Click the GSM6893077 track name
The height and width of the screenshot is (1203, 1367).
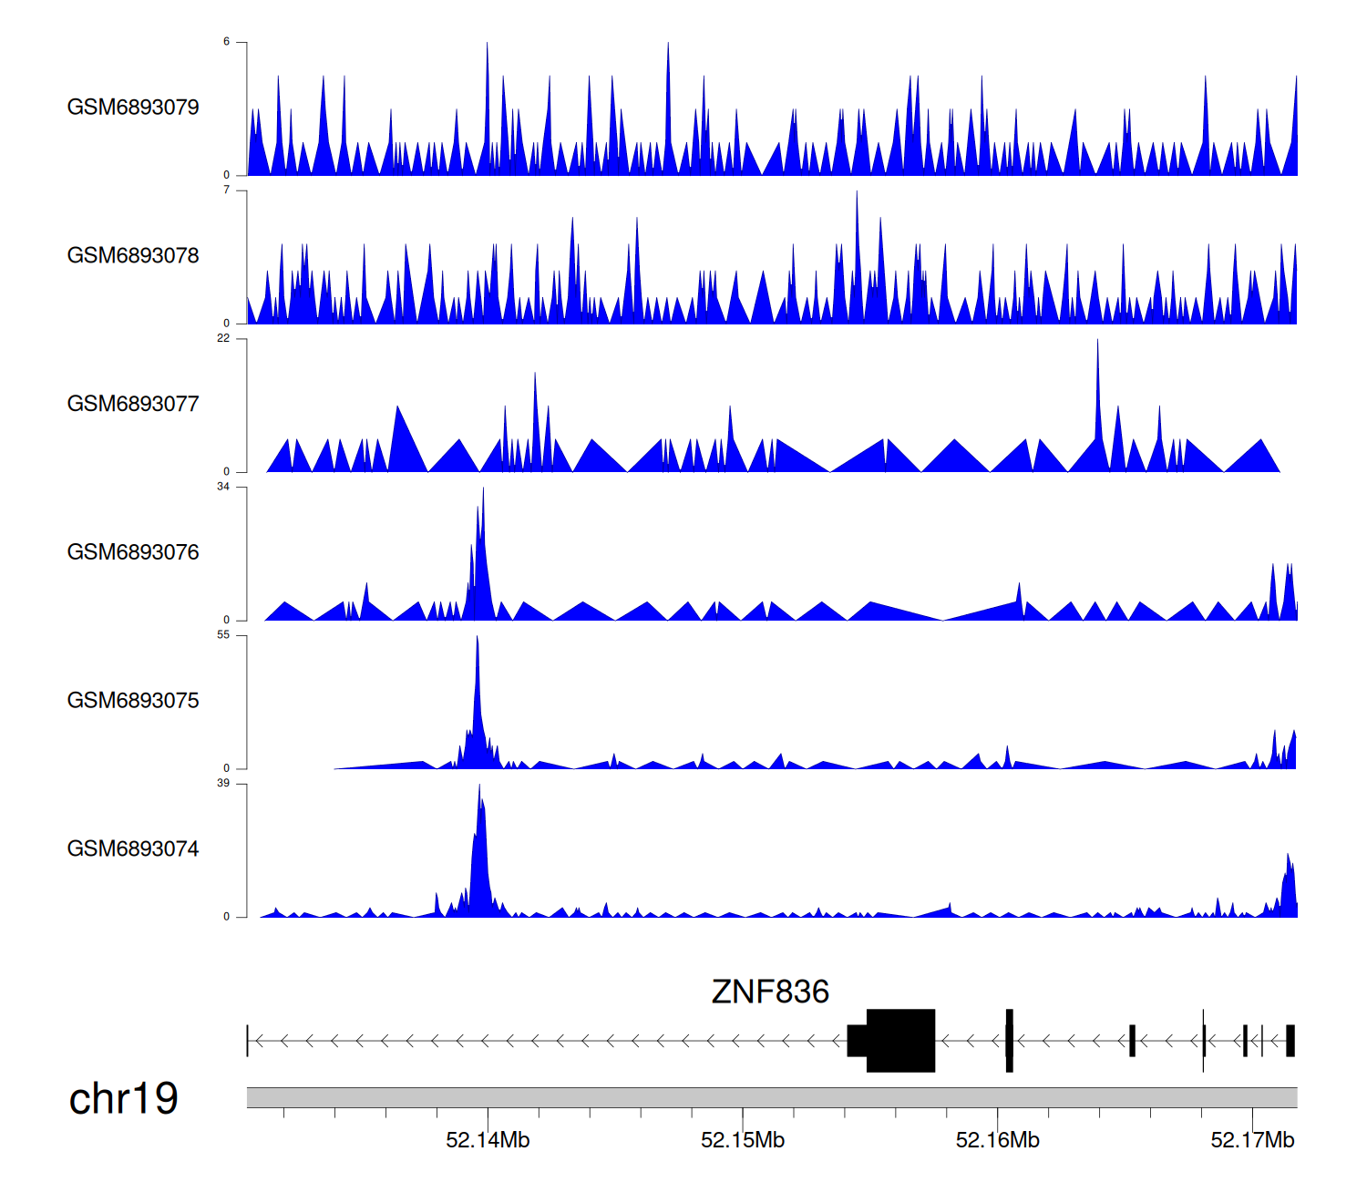[133, 405]
